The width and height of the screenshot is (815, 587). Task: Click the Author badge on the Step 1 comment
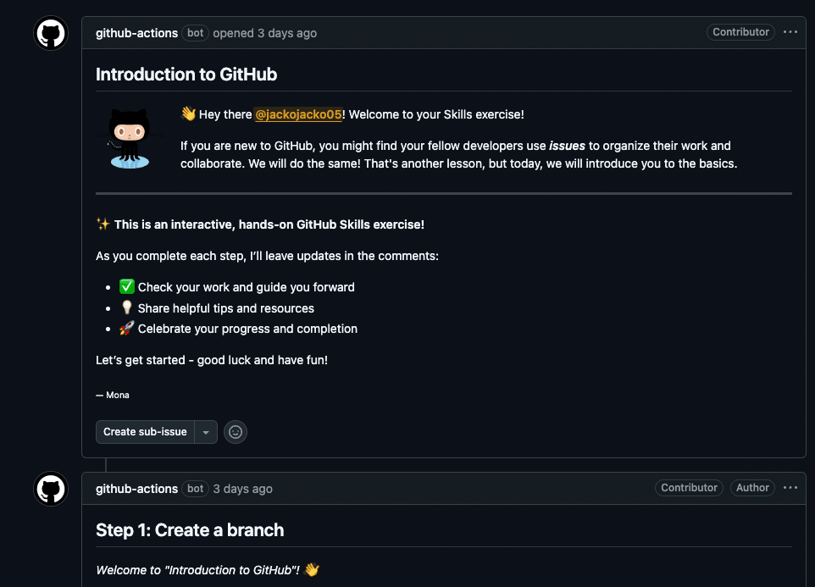(x=752, y=487)
